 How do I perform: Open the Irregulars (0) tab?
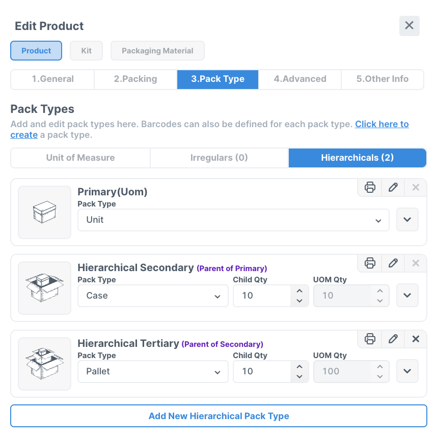[219, 158]
